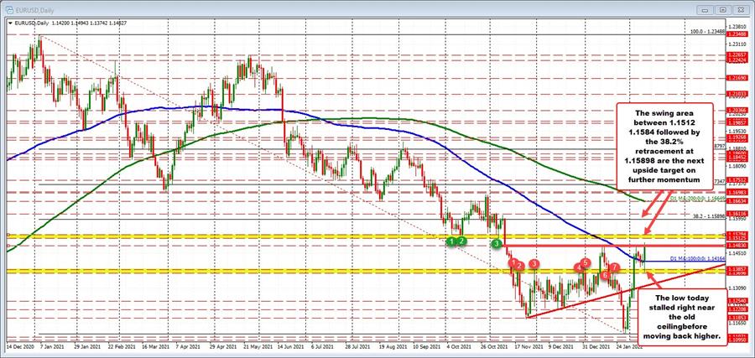
Task: Click the 1.23110 price axis value
Action: (736, 44)
